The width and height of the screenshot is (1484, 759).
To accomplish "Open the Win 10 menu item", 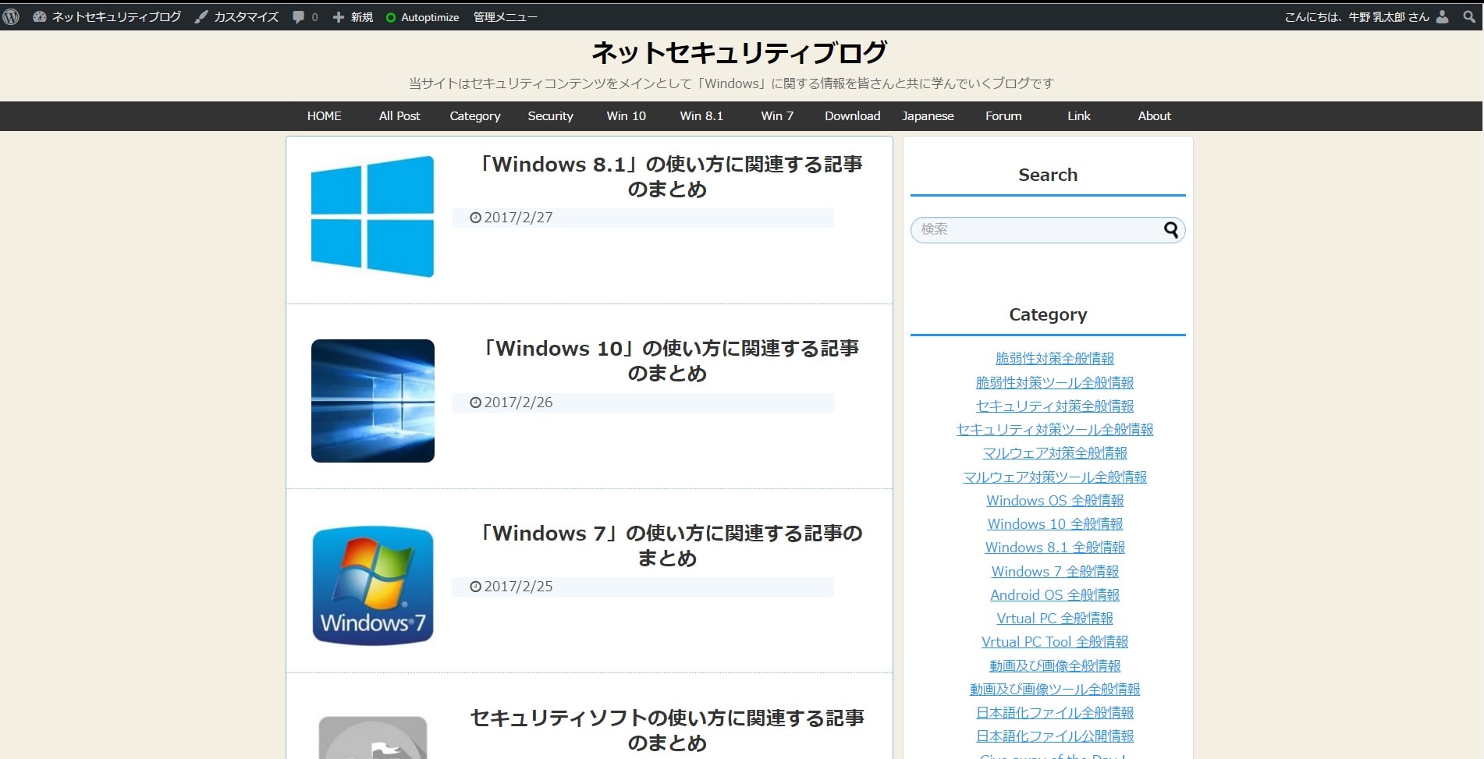I will coord(627,115).
